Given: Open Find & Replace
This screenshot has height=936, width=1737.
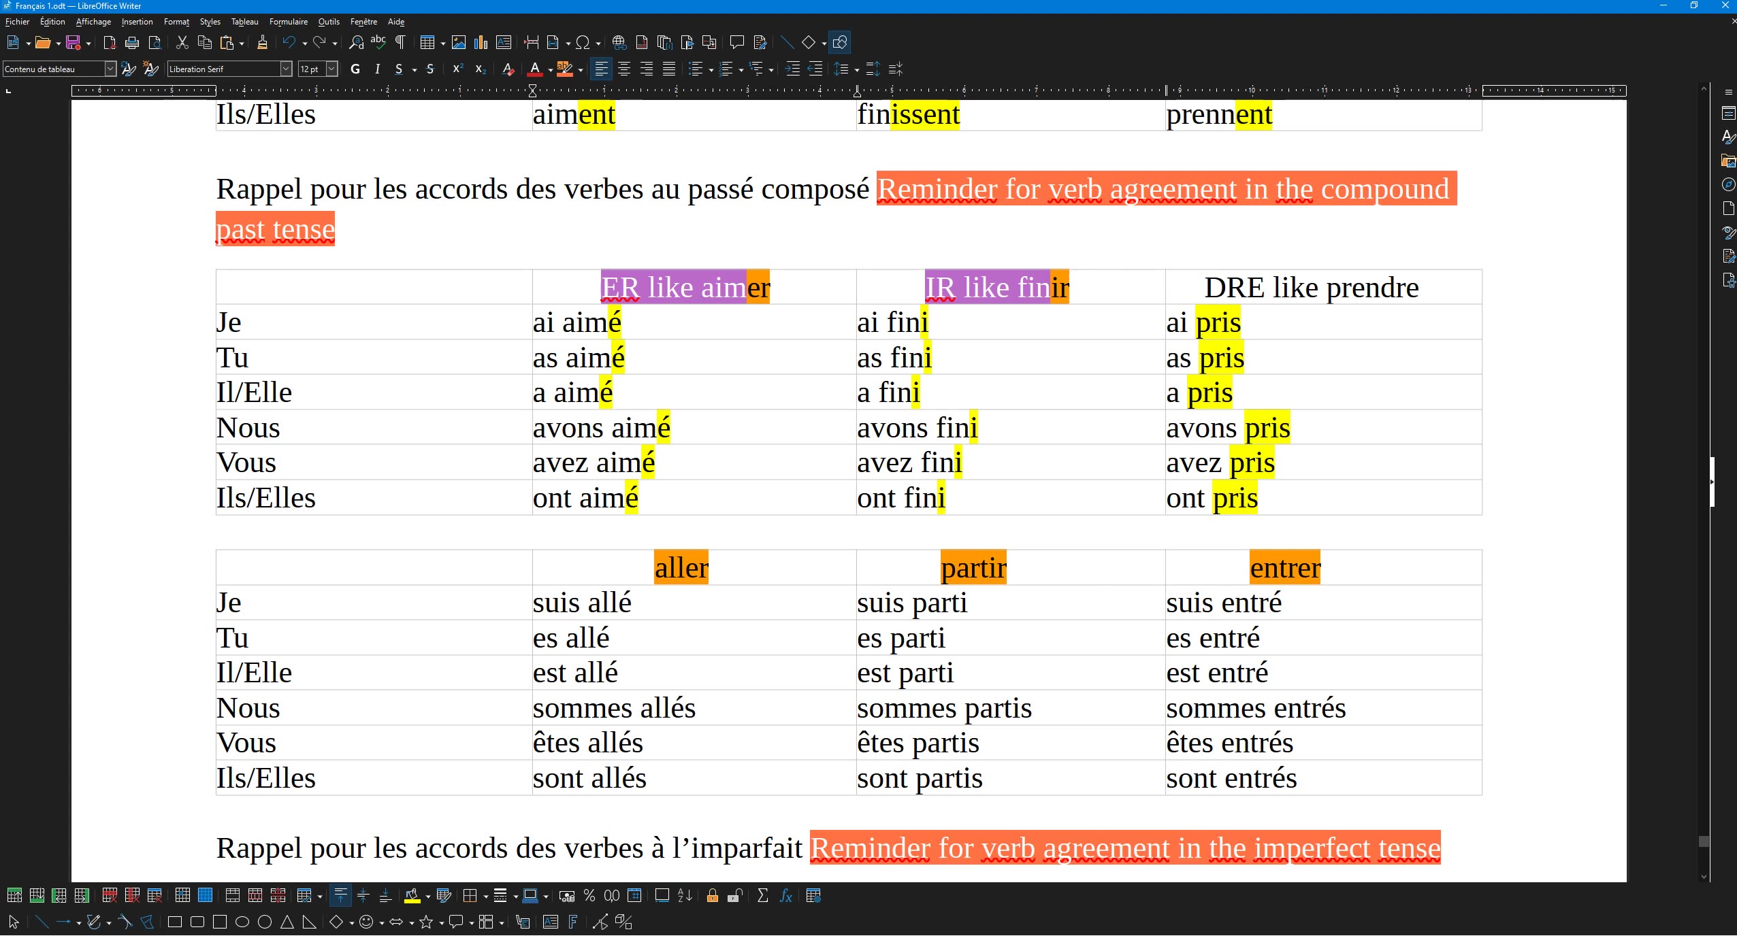Looking at the screenshot, I should pos(356,42).
